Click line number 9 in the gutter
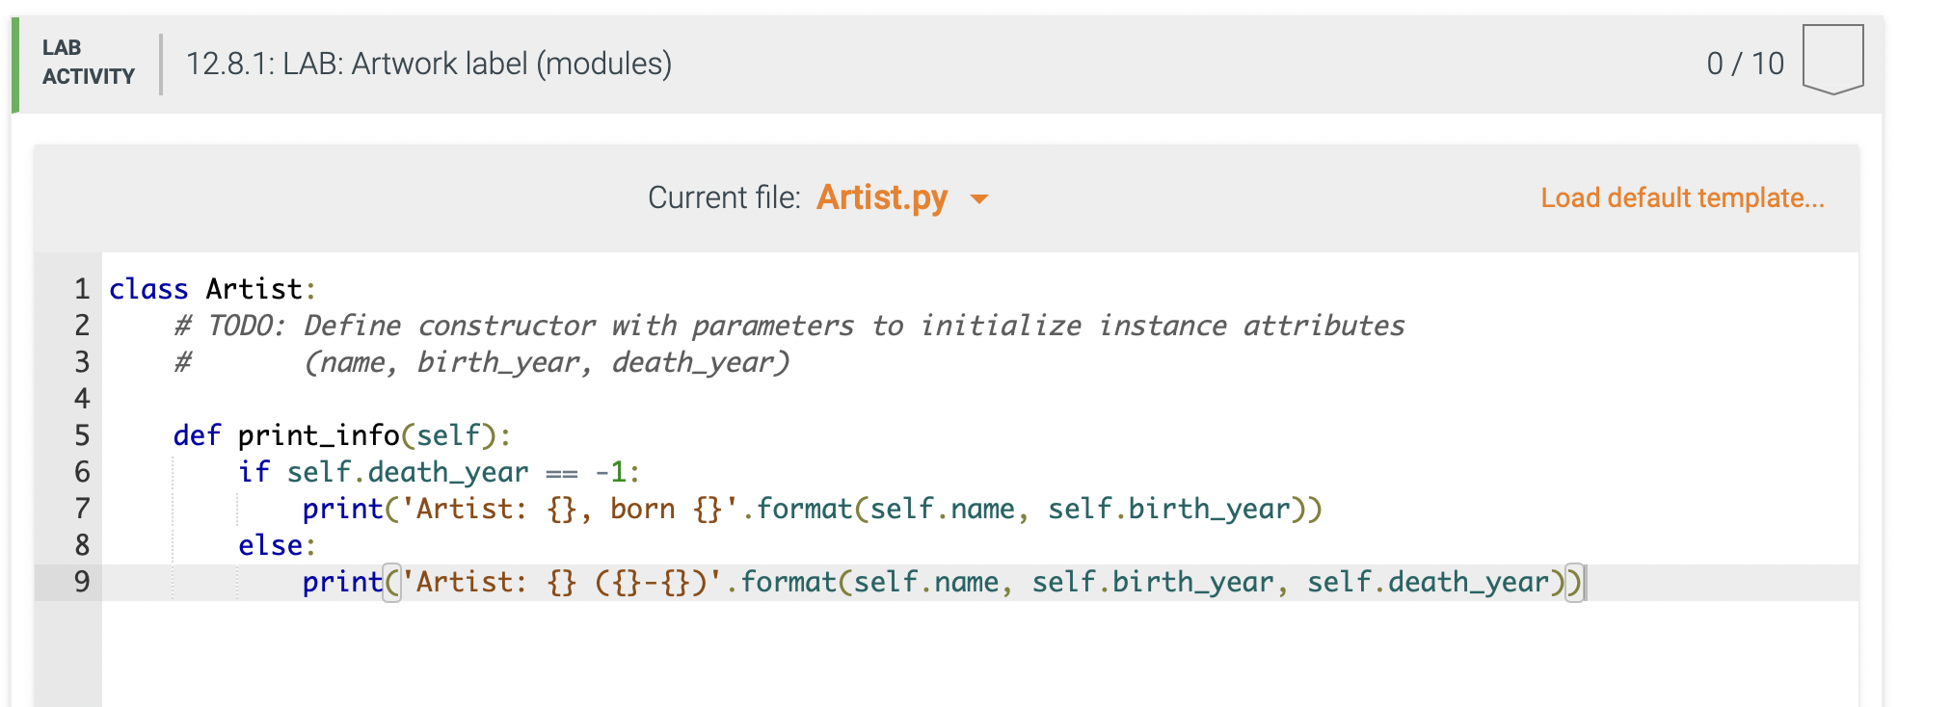Screen dimensions: 1951x707 pos(82,582)
